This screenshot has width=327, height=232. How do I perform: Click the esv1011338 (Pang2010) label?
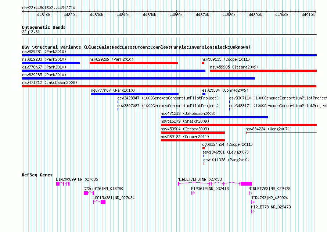[226, 160]
